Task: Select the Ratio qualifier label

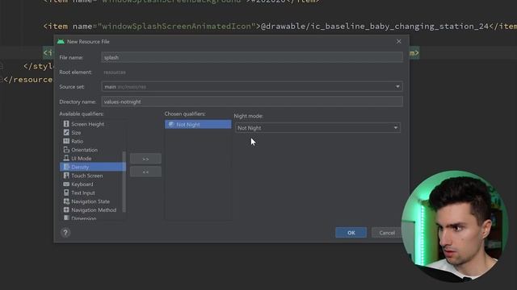Action: (78, 141)
